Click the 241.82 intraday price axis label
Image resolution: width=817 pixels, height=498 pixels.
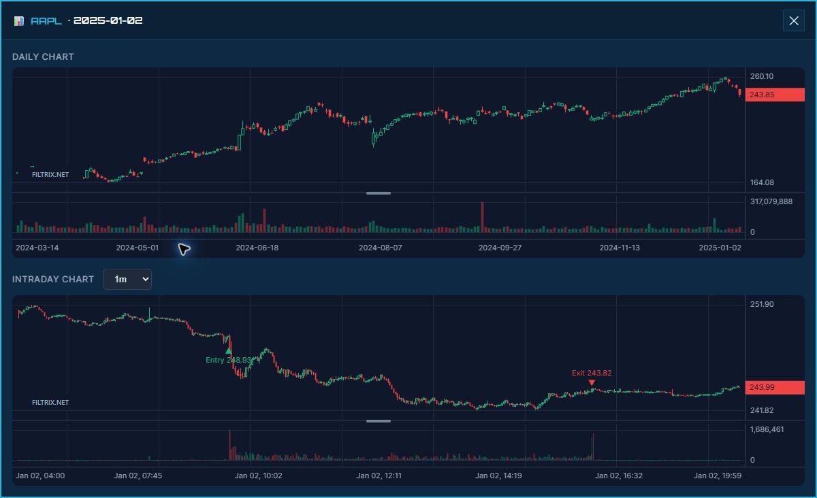pos(762,410)
